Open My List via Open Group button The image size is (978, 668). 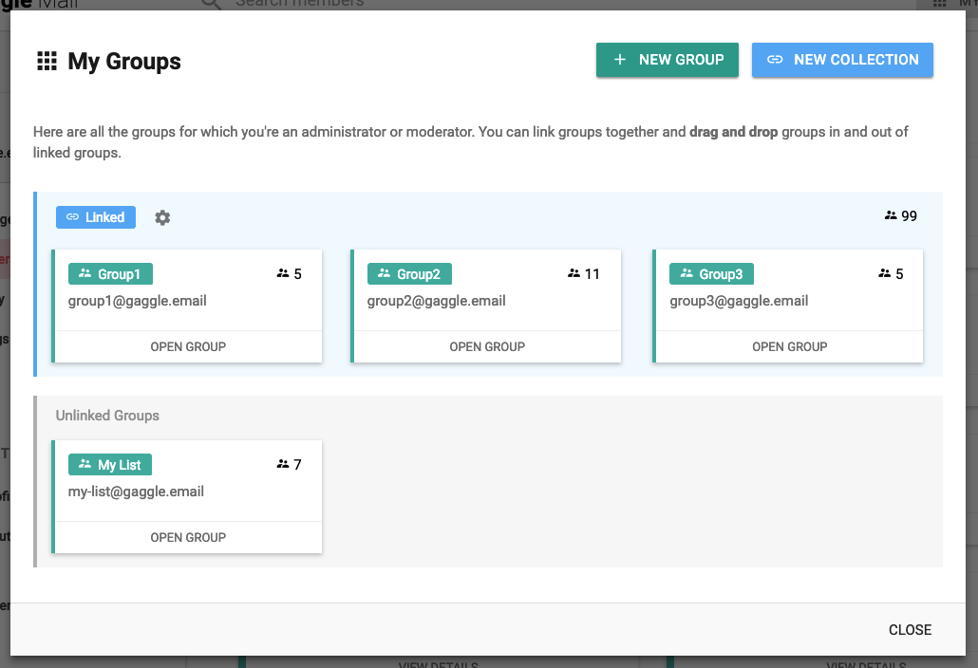pyautogui.click(x=188, y=537)
